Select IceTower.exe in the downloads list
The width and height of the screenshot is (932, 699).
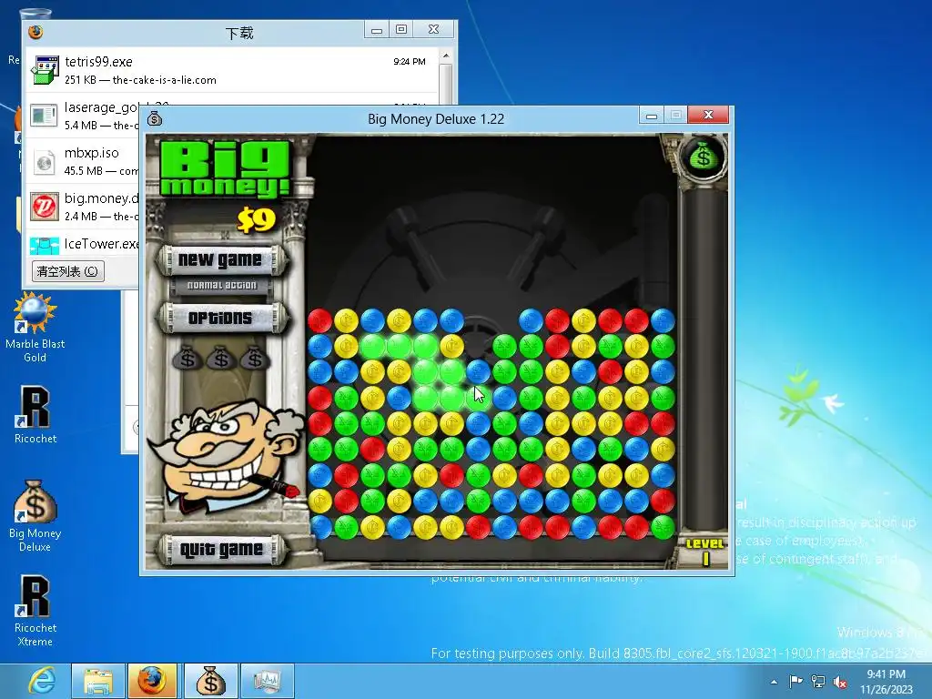pos(83,244)
